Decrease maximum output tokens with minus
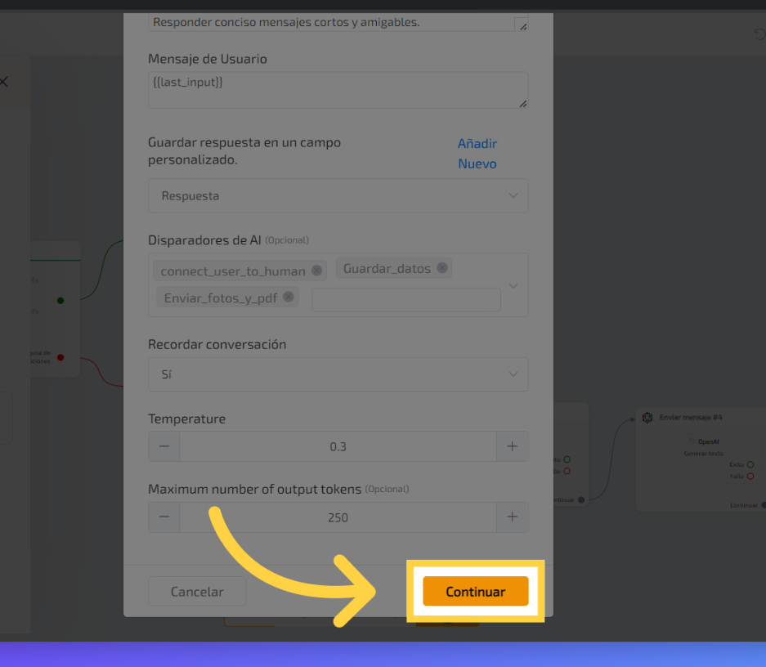Screen dimensions: 766x667 164,517
